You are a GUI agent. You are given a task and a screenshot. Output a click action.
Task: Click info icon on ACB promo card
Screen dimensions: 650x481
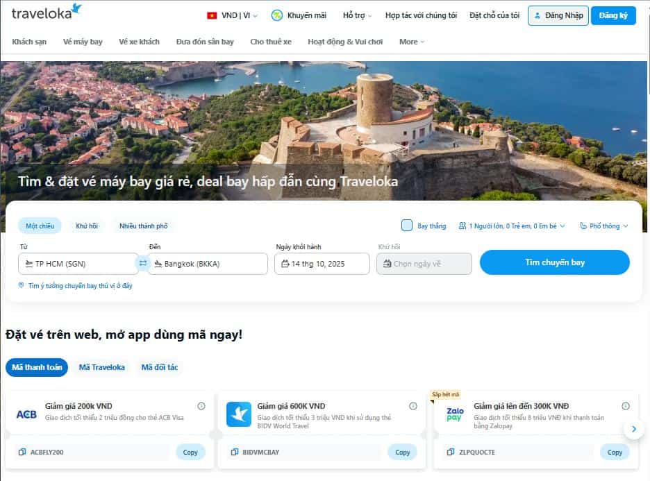(201, 406)
